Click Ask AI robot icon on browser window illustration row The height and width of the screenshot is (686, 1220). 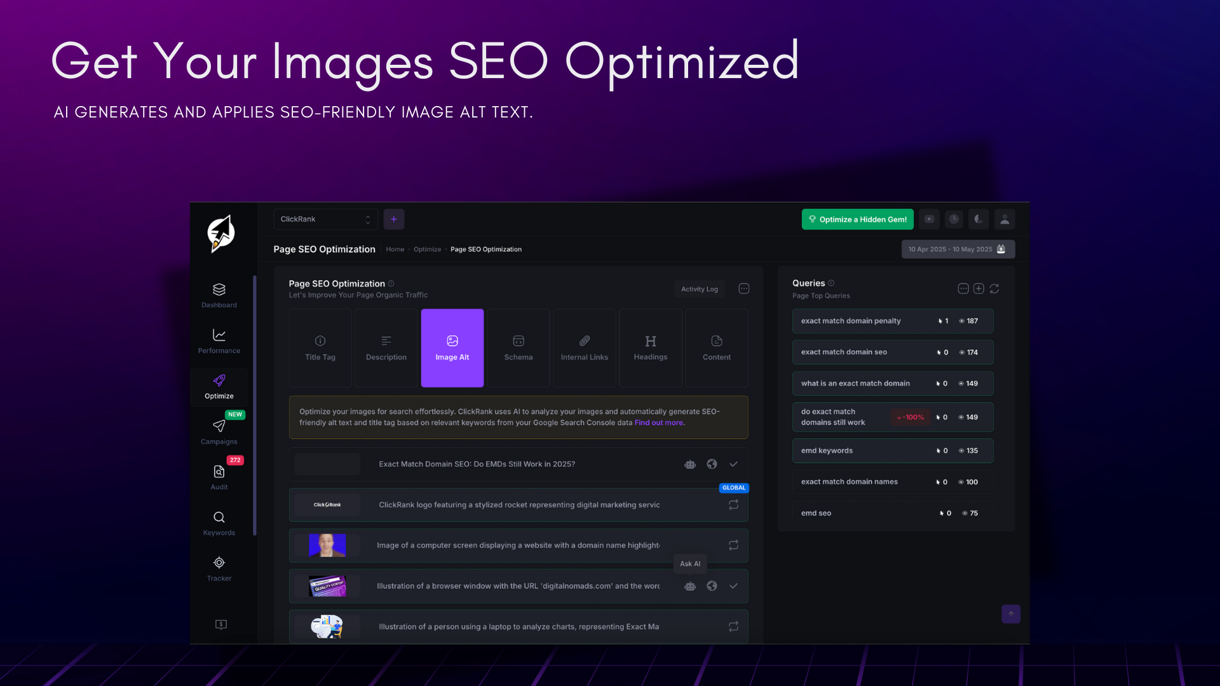point(690,586)
